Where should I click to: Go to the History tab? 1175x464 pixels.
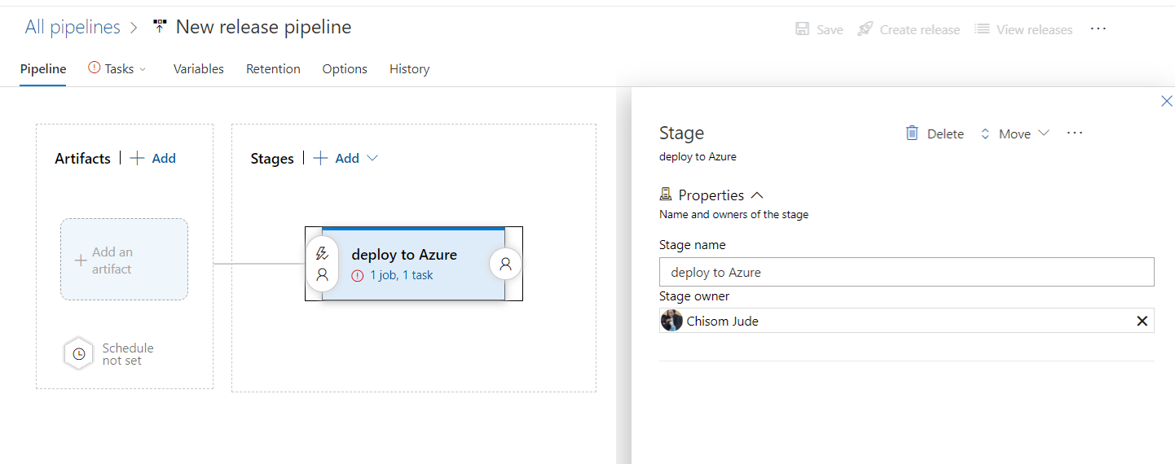pyautogui.click(x=409, y=69)
